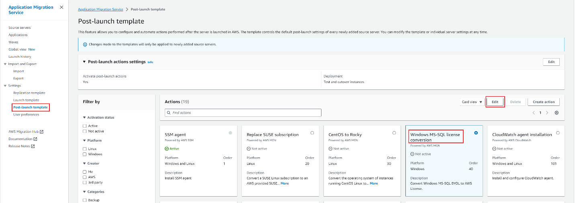Open pagination settings gear icon
The width and height of the screenshot is (575, 203).
pyautogui.click(x=557, y=113)
